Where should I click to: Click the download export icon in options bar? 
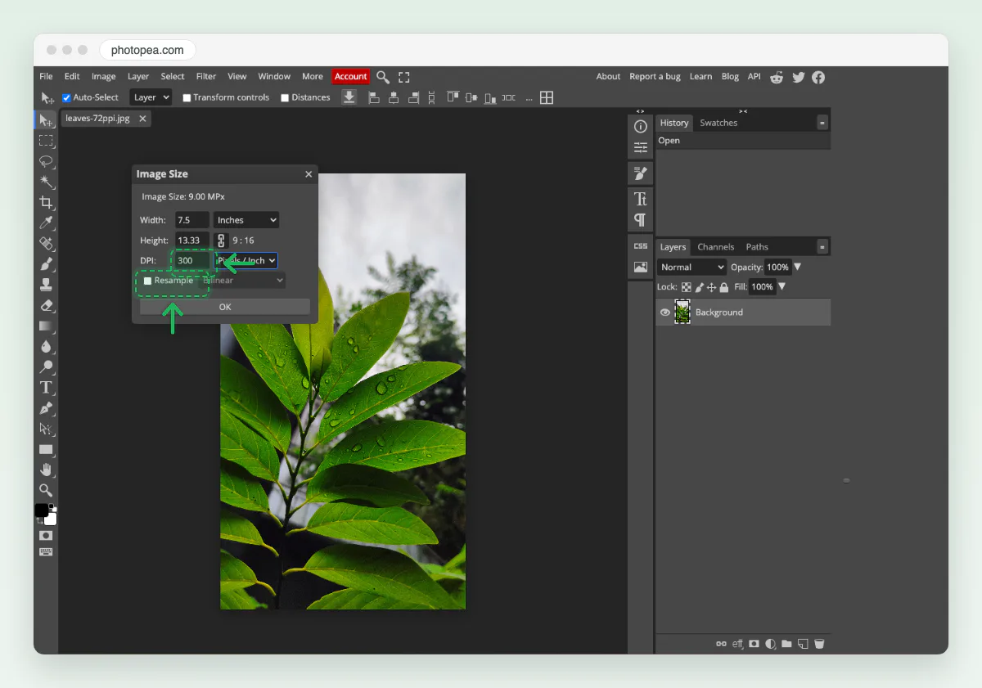click(349, 97)
